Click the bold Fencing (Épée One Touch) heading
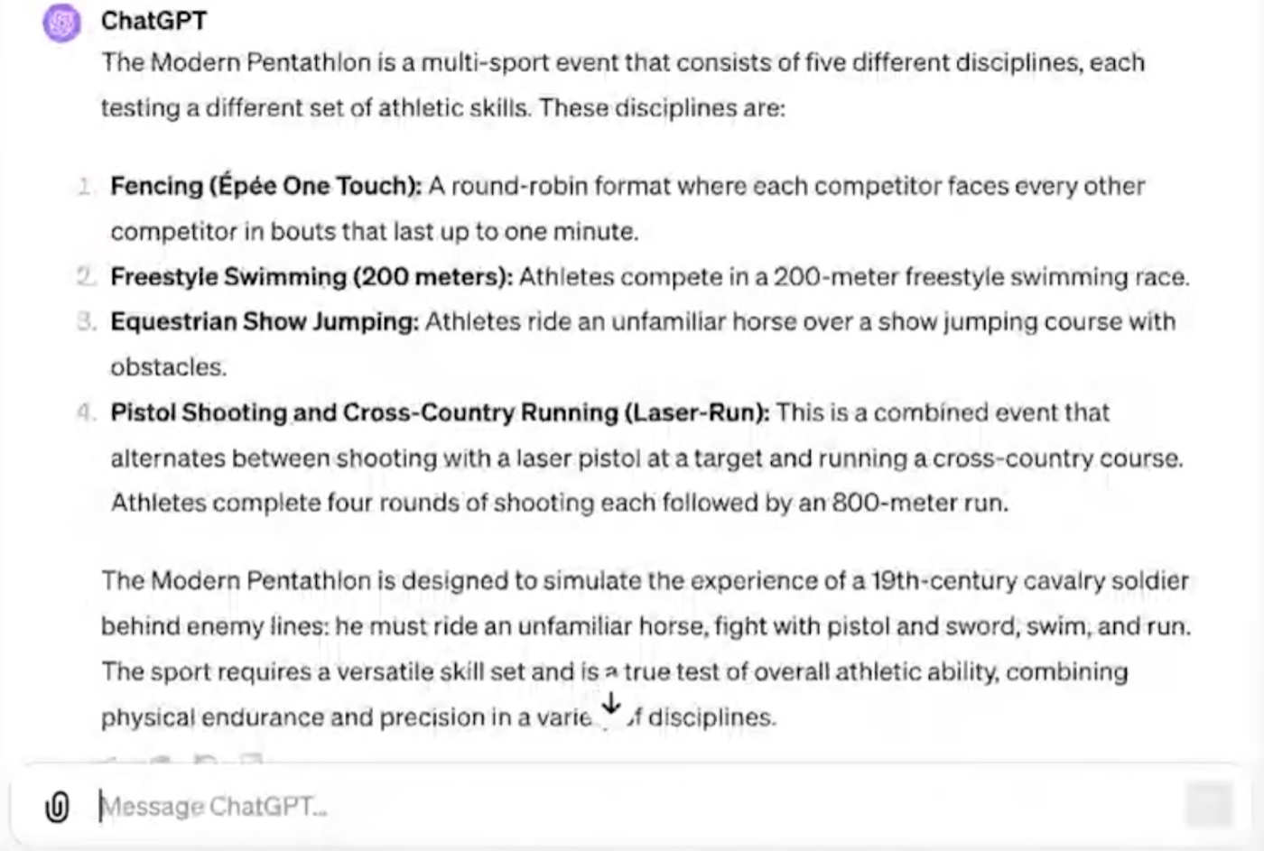1264x851 pixels. [266, 186]
